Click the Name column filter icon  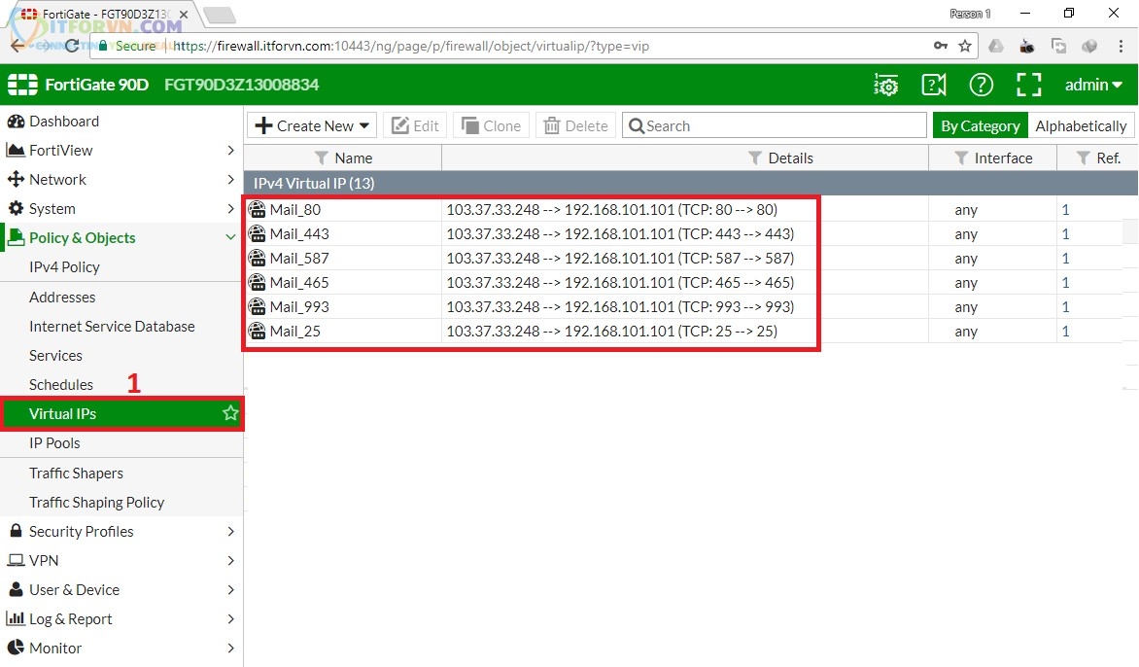(x=322, y=158)
